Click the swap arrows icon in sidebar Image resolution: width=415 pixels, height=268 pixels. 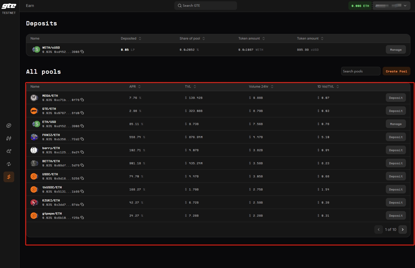click(x=9, y=164)
